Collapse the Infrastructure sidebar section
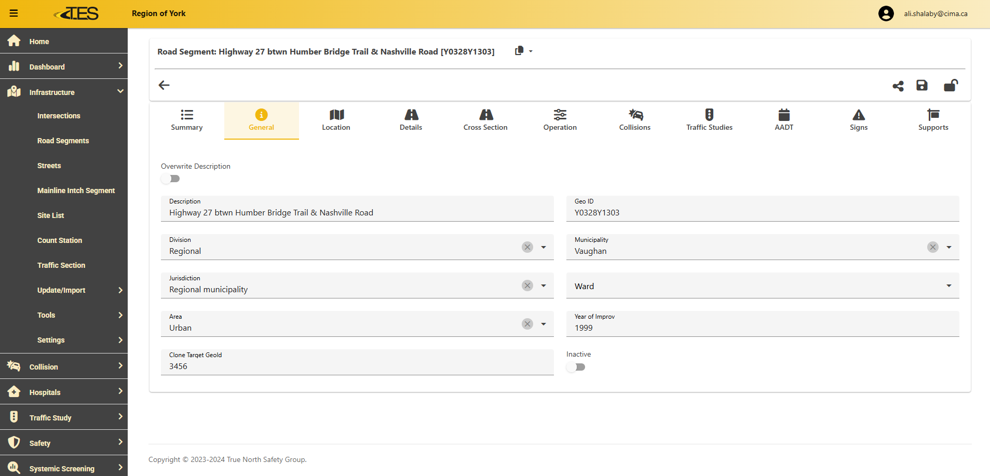 (120, 92)
